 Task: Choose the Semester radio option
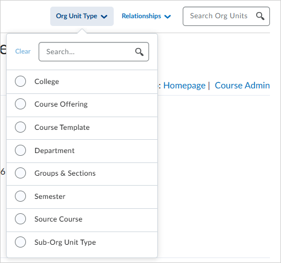[x=20, y=196]
